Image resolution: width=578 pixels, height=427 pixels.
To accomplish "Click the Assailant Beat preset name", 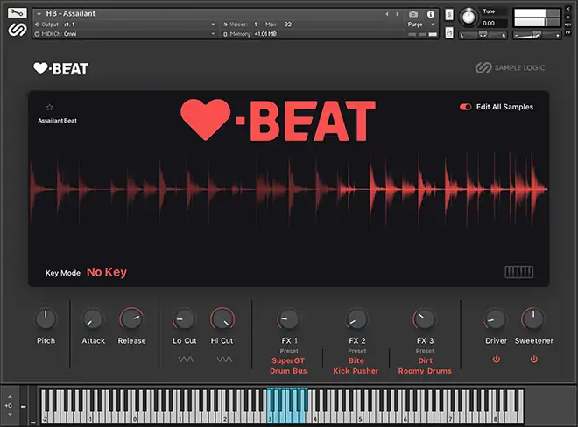I will point(57,121).
